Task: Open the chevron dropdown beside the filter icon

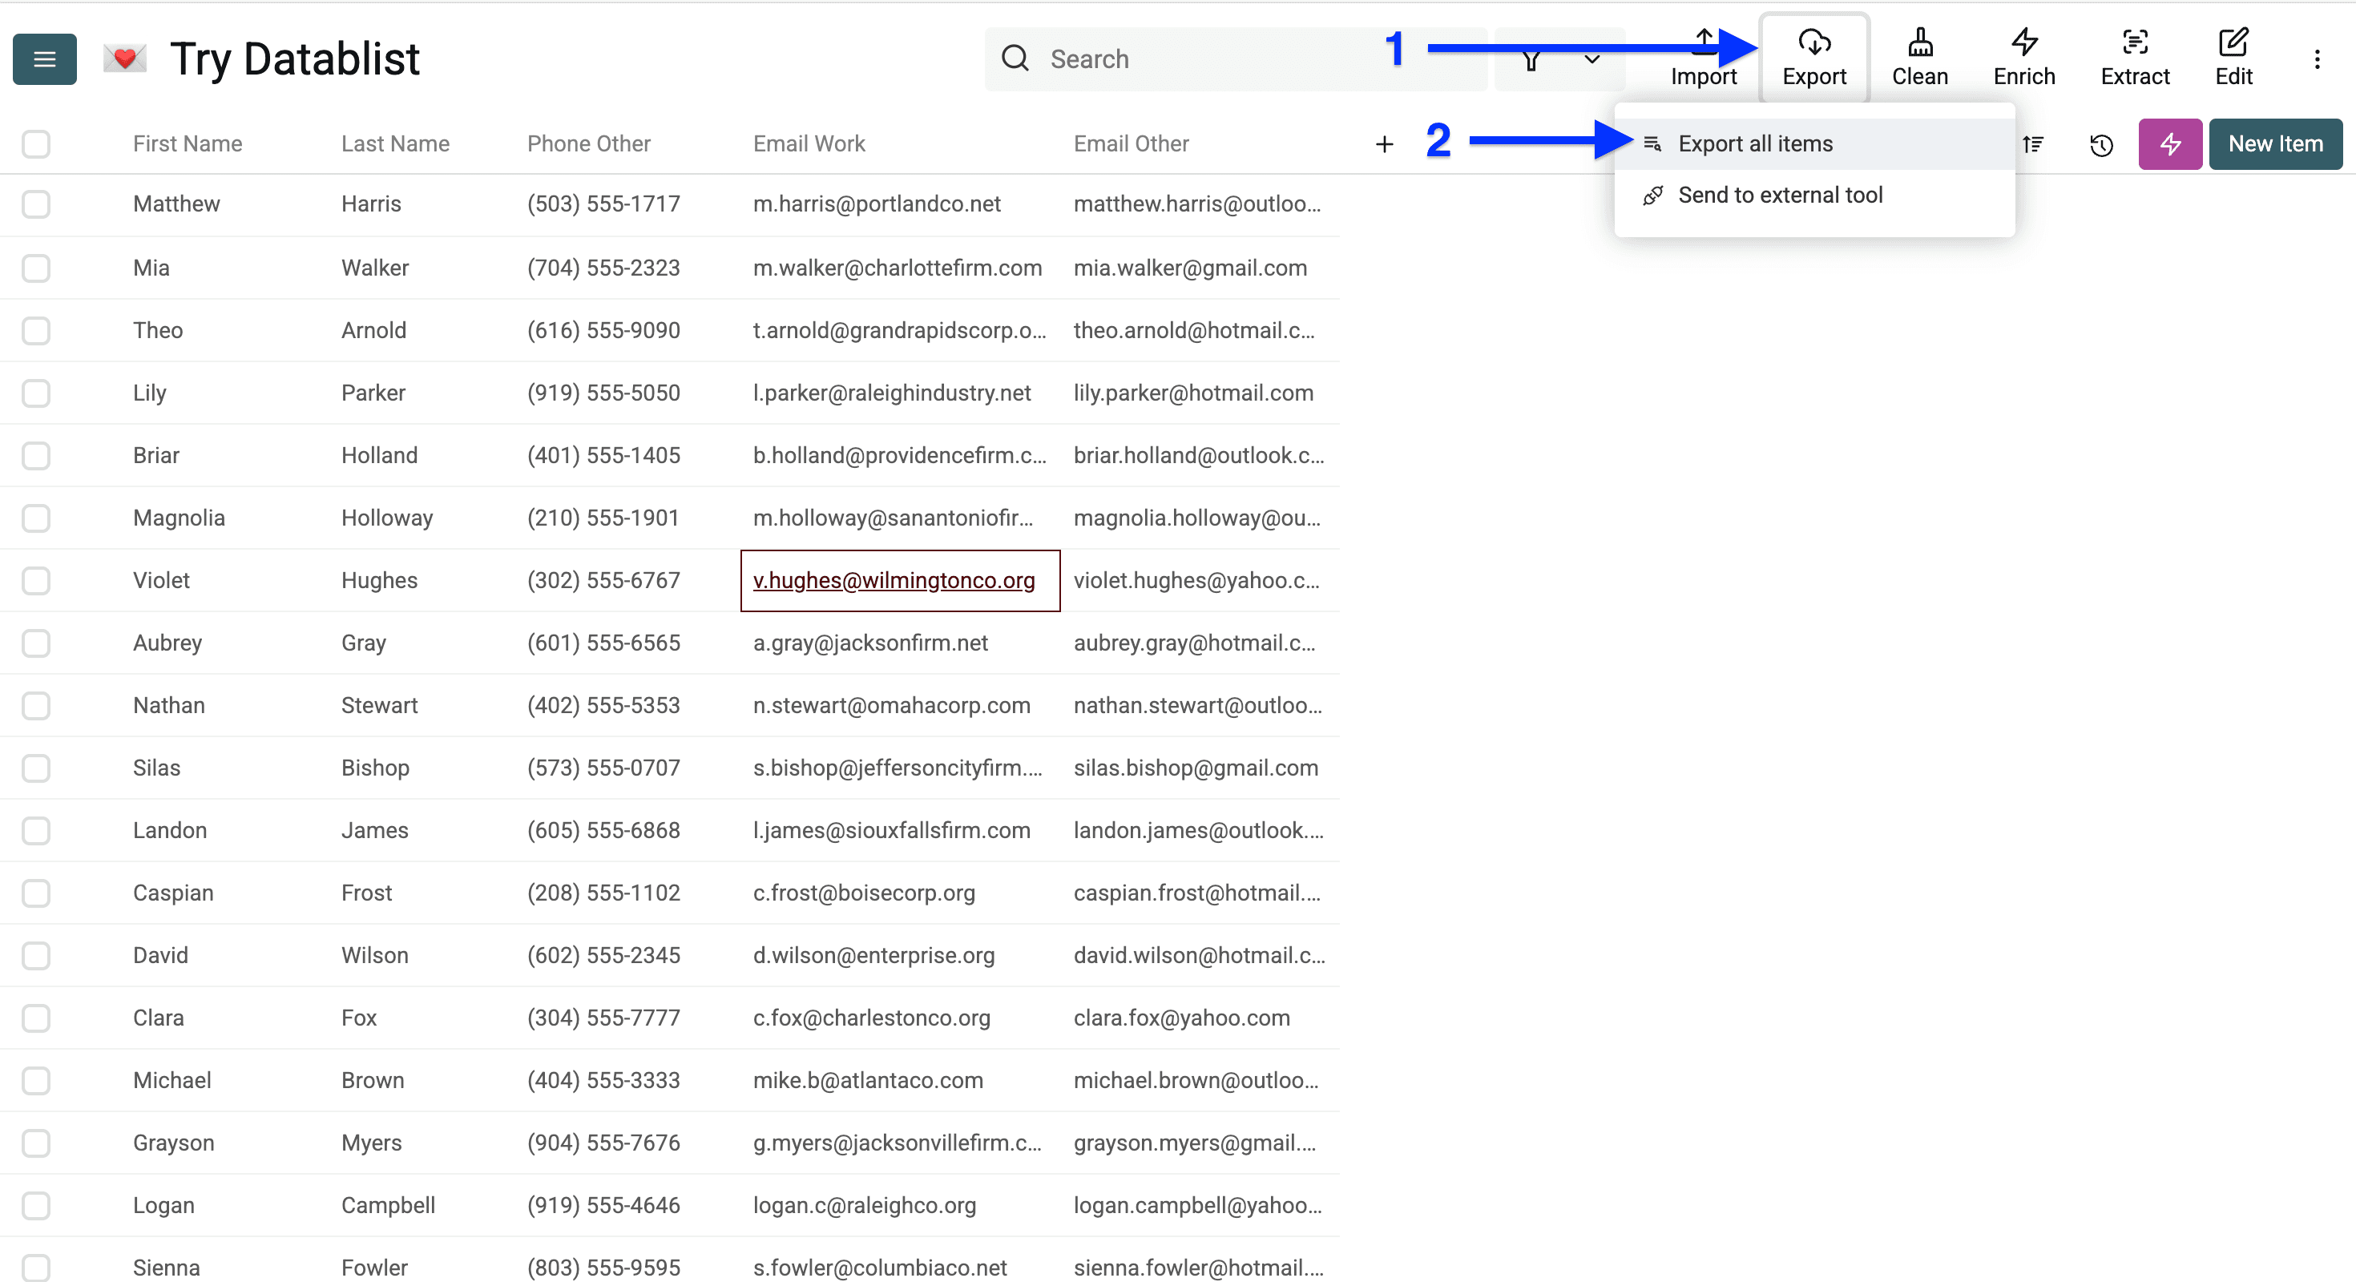Action: (x=1591, y=58)
